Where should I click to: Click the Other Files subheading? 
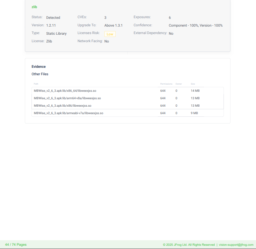(x=40, y=74)
